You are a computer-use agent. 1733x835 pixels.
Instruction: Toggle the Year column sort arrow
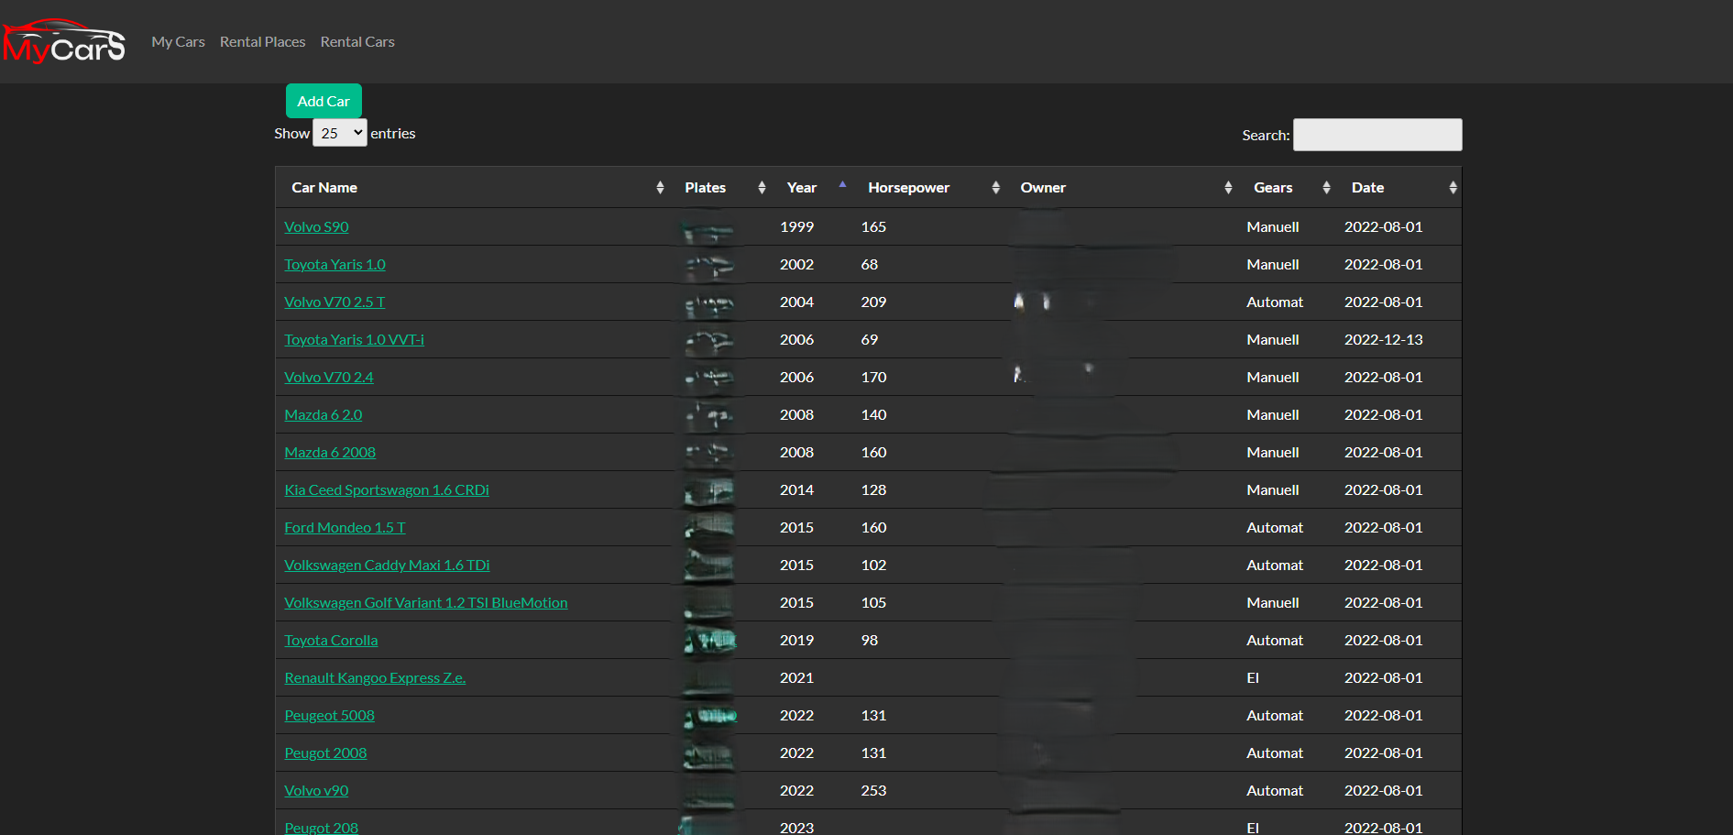tap(842, 186)
